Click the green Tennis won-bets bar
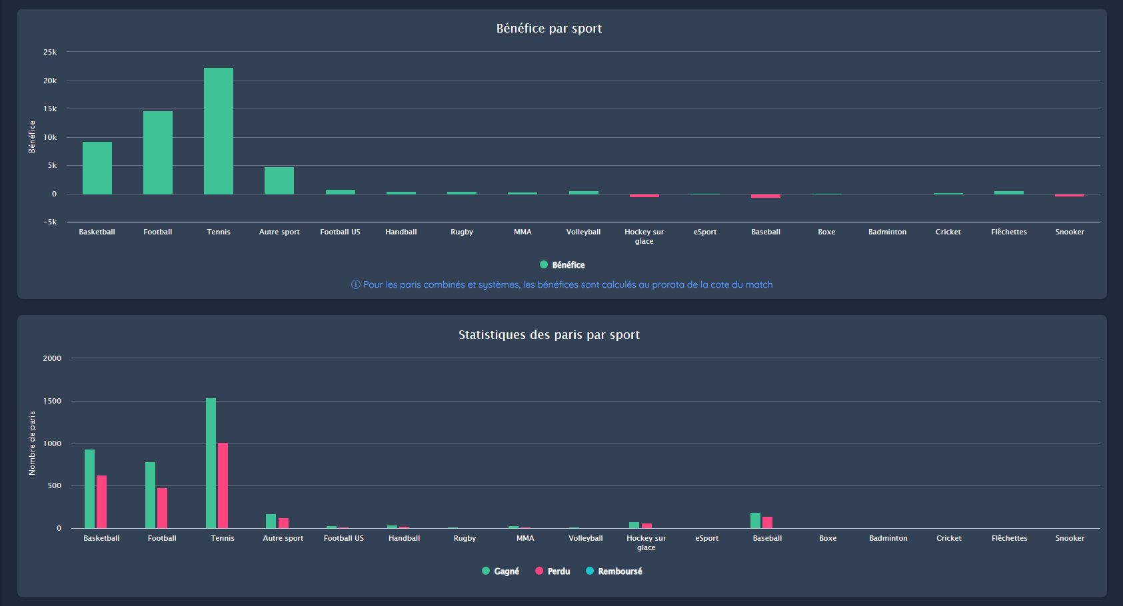This screenshot has width=1123, height=606. (211, 463)
